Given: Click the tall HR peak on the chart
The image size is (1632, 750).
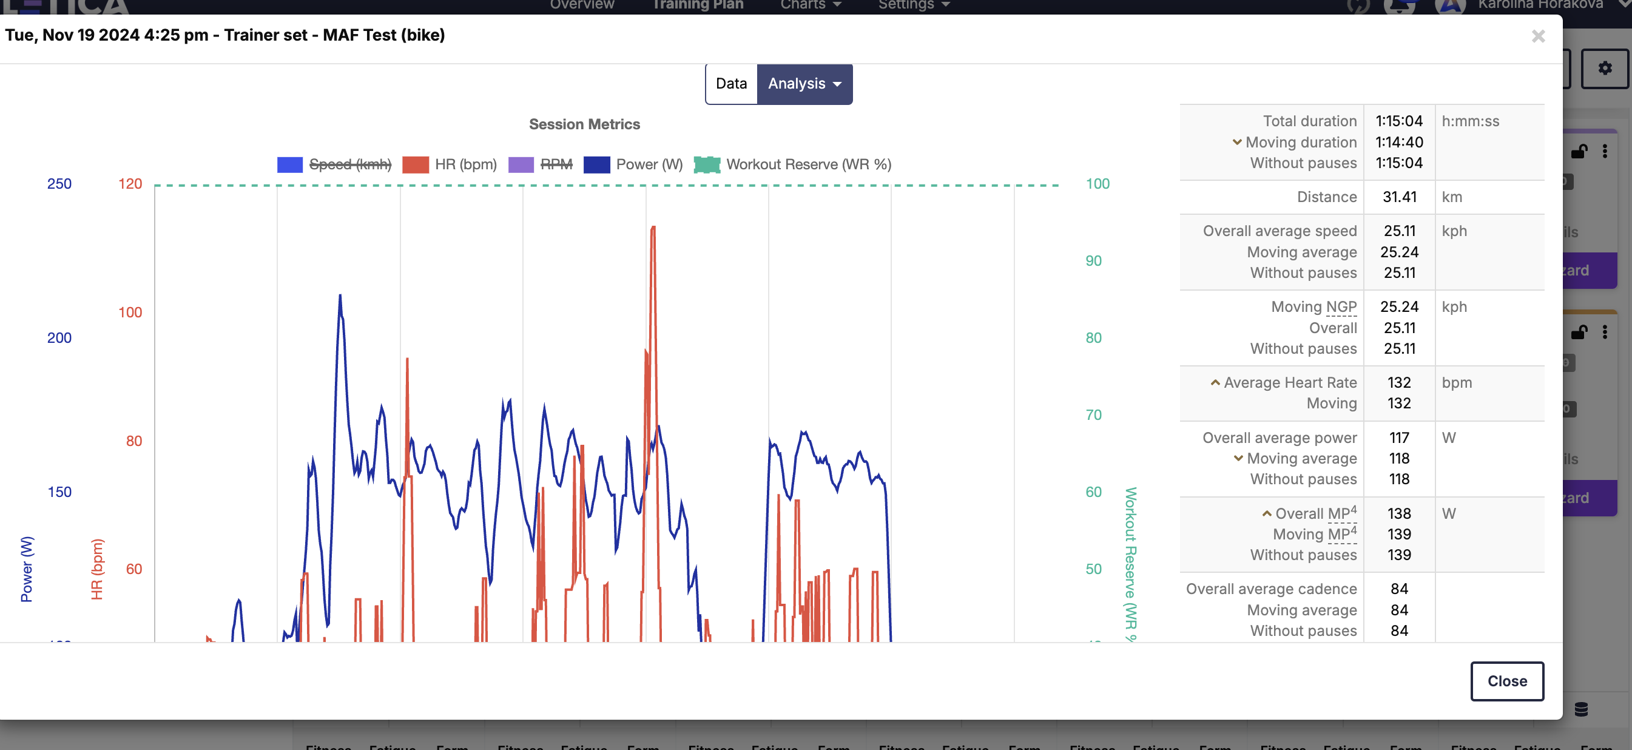Looking at the screenshot, I should (653, 228).
